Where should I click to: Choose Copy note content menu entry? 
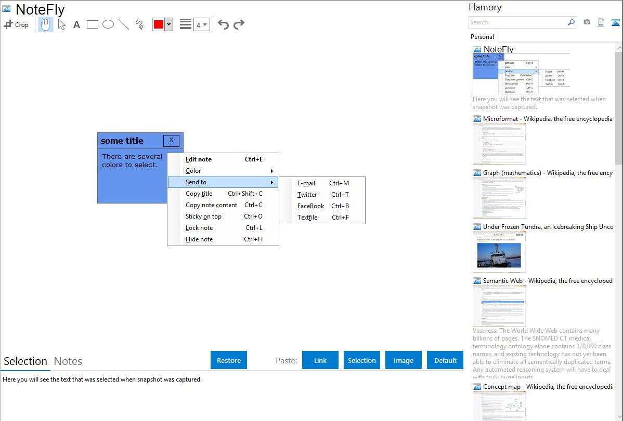click(223, 205)
